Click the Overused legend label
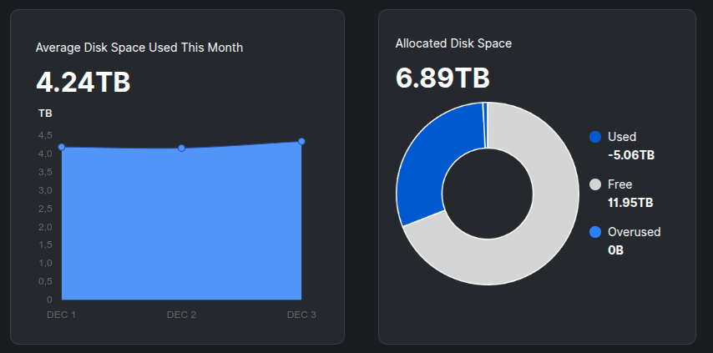Image resolution: width=713 pixels, height=353 pixels. (x=634, y=232)
